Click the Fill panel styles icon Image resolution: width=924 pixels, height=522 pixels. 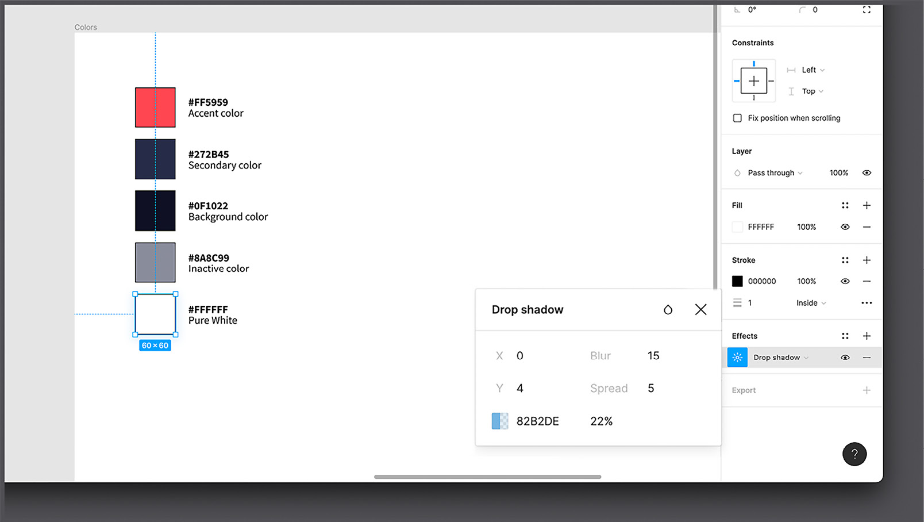click(x=845, y=205)
